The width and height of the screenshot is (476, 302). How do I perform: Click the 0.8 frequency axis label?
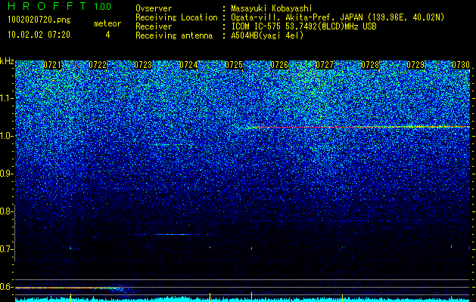click(x=6, y=211)
